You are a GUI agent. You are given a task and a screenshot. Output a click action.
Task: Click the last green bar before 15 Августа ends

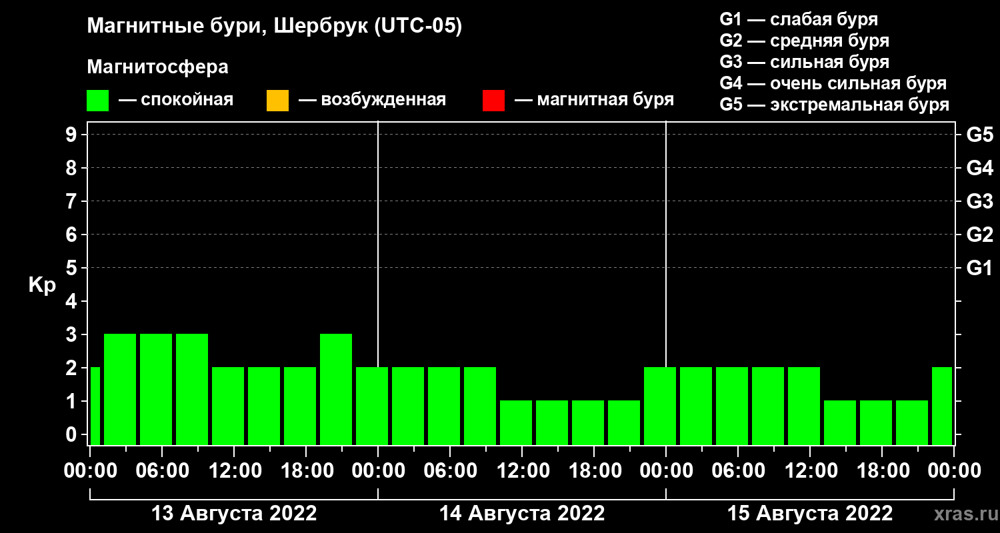coord(942,406)
